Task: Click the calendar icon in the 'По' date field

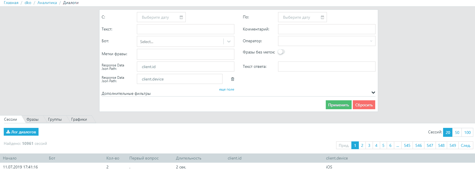Action: pos(322,18)
